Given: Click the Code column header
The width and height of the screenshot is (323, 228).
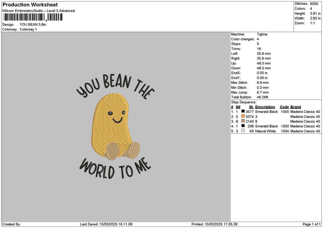Looking at the screenshot, I should click(284, 106).
